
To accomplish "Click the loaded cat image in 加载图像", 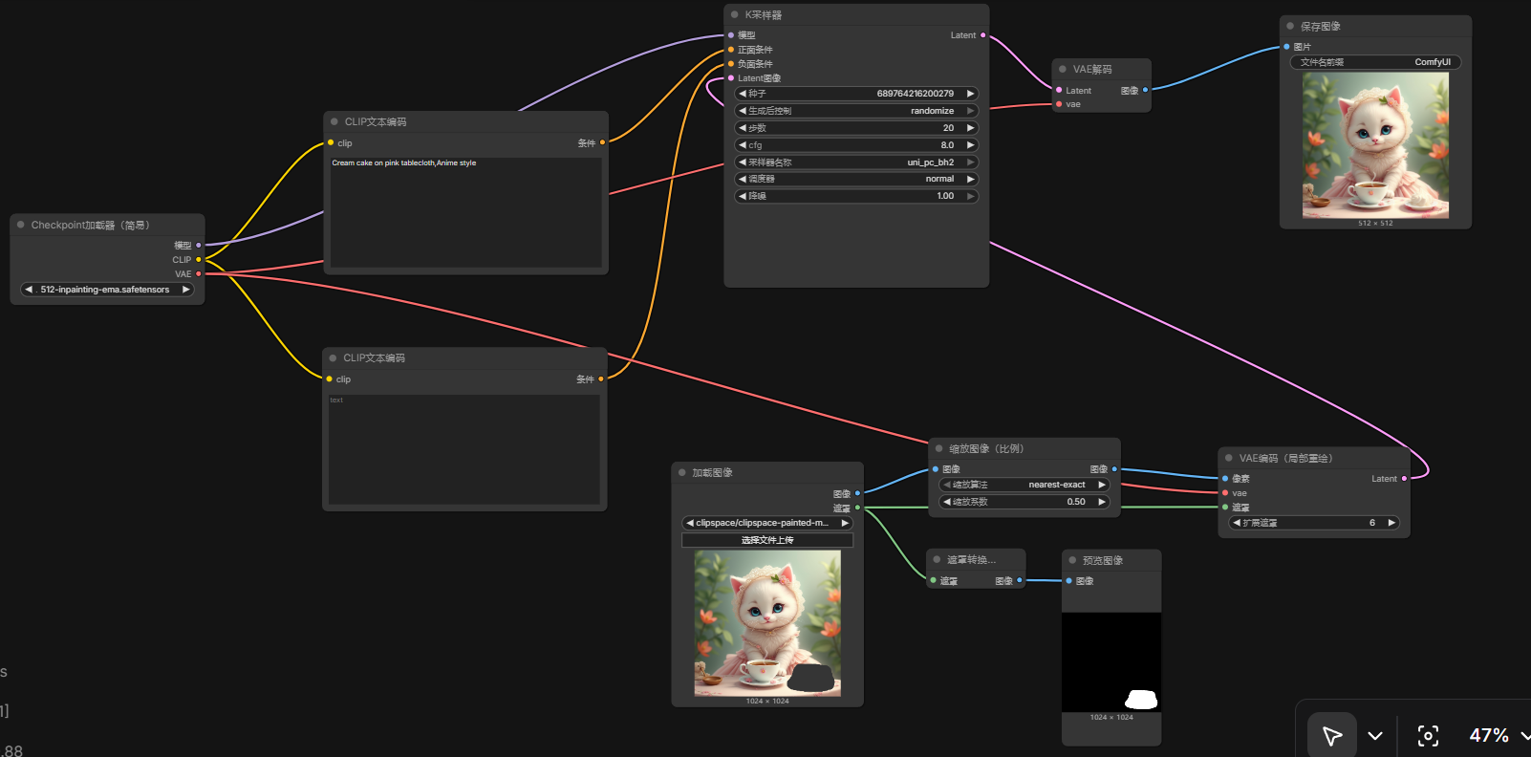I will pyautogui.click(x=767, y=623).
